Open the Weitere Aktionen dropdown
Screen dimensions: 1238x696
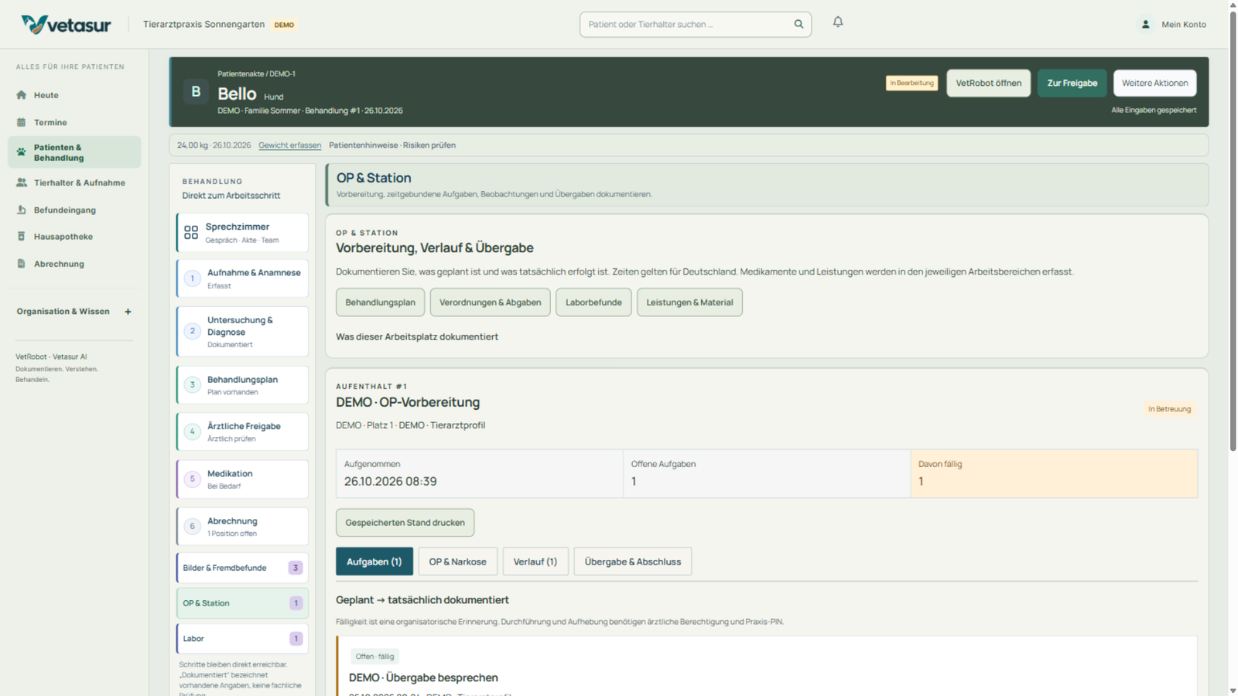pos(1154,83)
